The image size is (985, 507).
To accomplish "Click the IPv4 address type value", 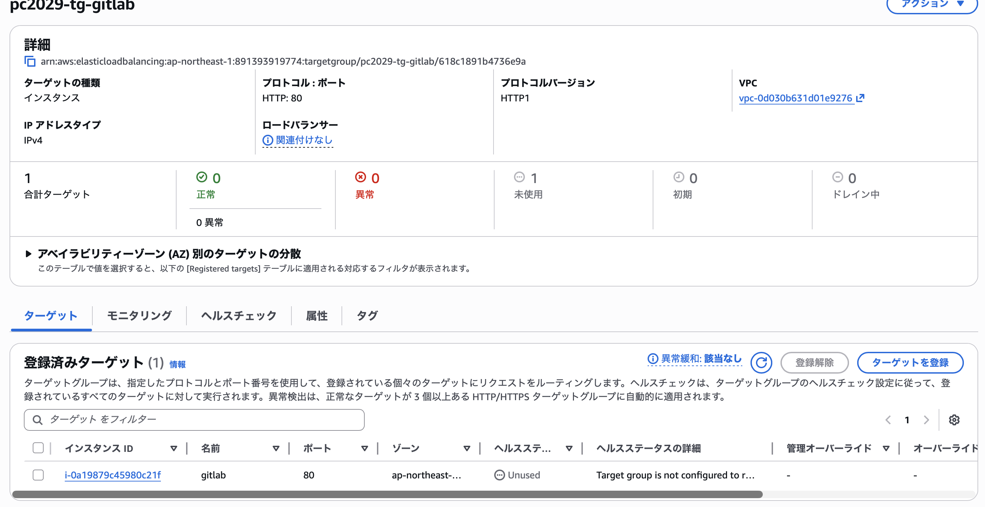I will 33,141.
